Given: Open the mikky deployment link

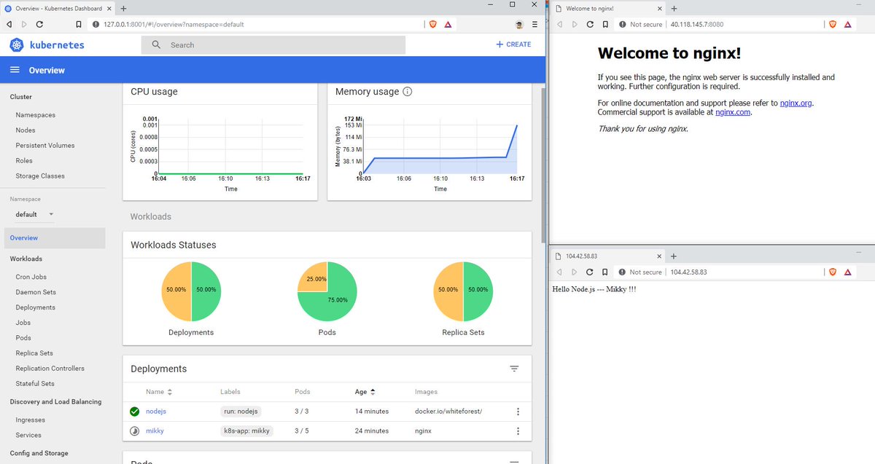Looking at the screenshot, I should click(155, 430).
